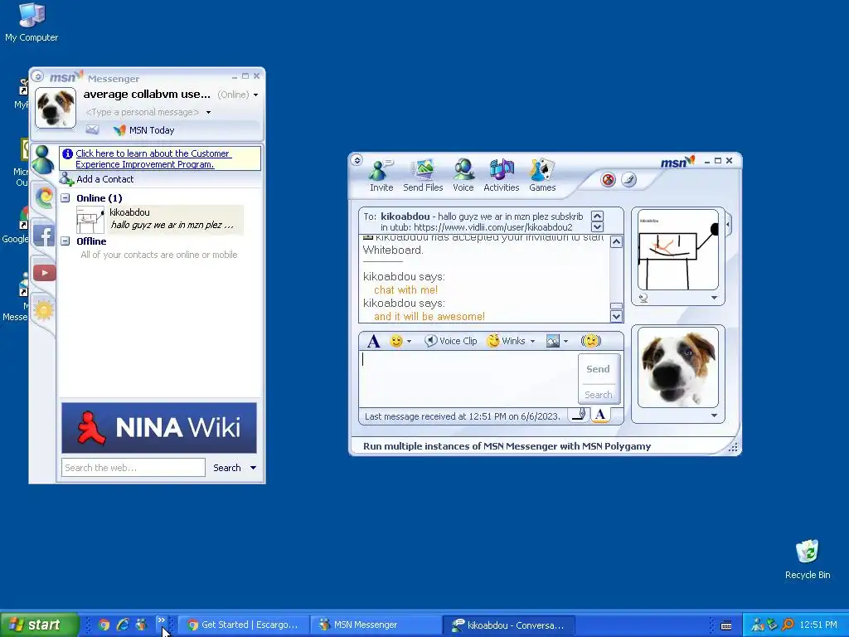This screenshot has height=637, width=849.
Task: Launch Chrome from Quick Launch bar
Action: point(104,625)
